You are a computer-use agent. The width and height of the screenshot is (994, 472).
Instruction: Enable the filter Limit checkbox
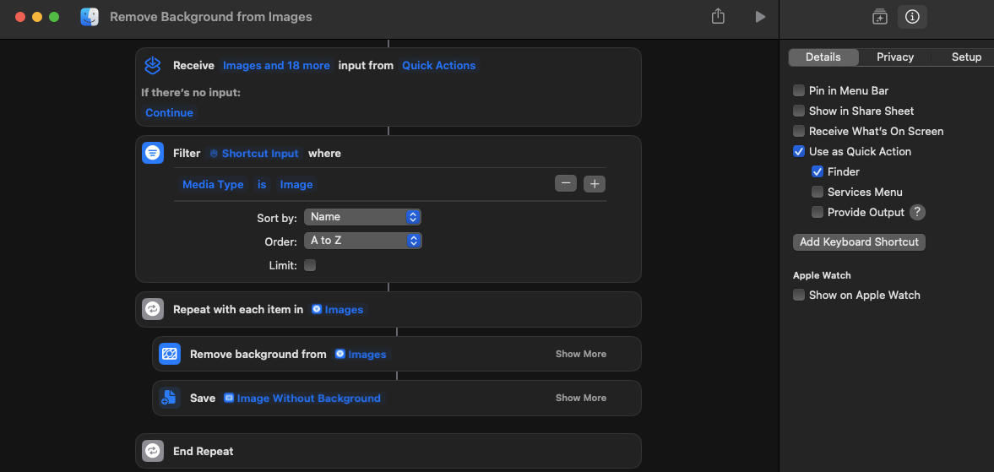[310, 265]
